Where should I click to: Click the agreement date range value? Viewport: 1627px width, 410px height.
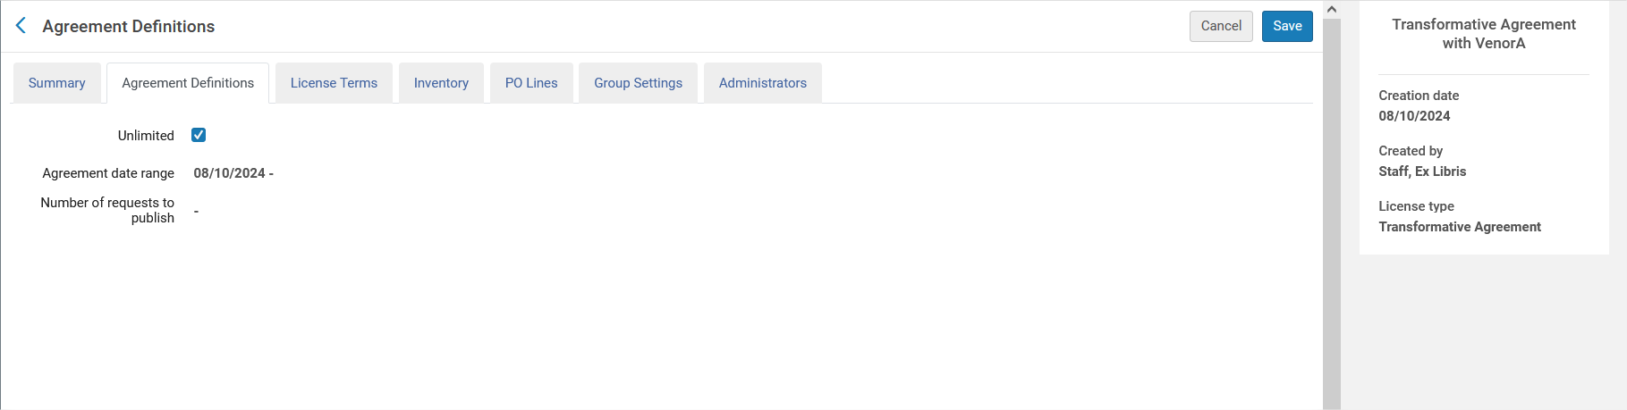pos(233,173)
